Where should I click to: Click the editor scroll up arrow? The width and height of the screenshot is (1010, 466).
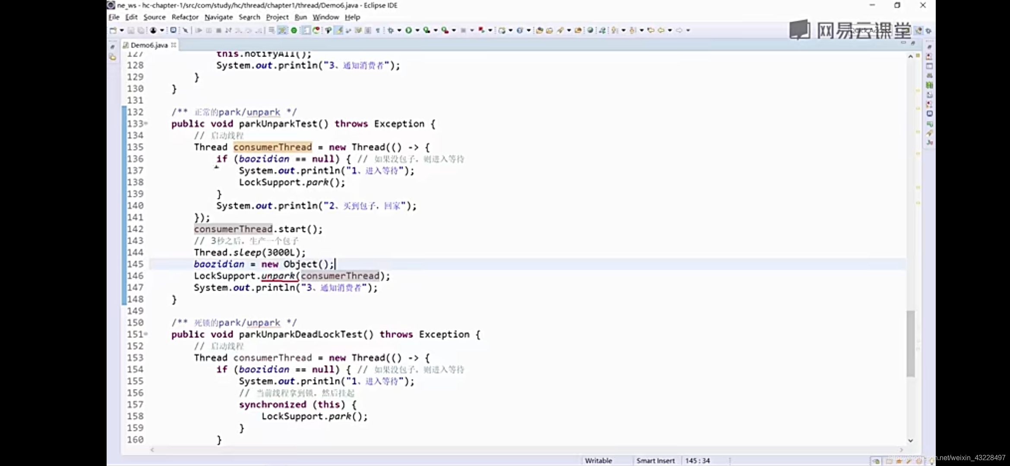(911, 57)
